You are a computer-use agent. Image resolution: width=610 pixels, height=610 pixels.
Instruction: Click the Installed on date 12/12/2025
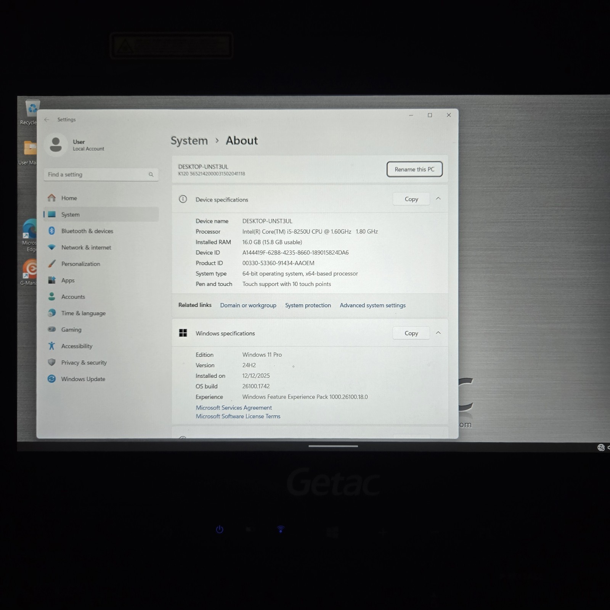(x=256, y=376)
